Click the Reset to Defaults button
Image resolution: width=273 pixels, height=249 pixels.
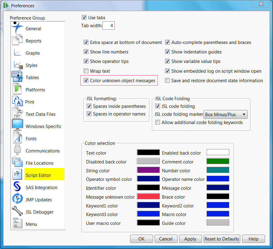[222, 239]
